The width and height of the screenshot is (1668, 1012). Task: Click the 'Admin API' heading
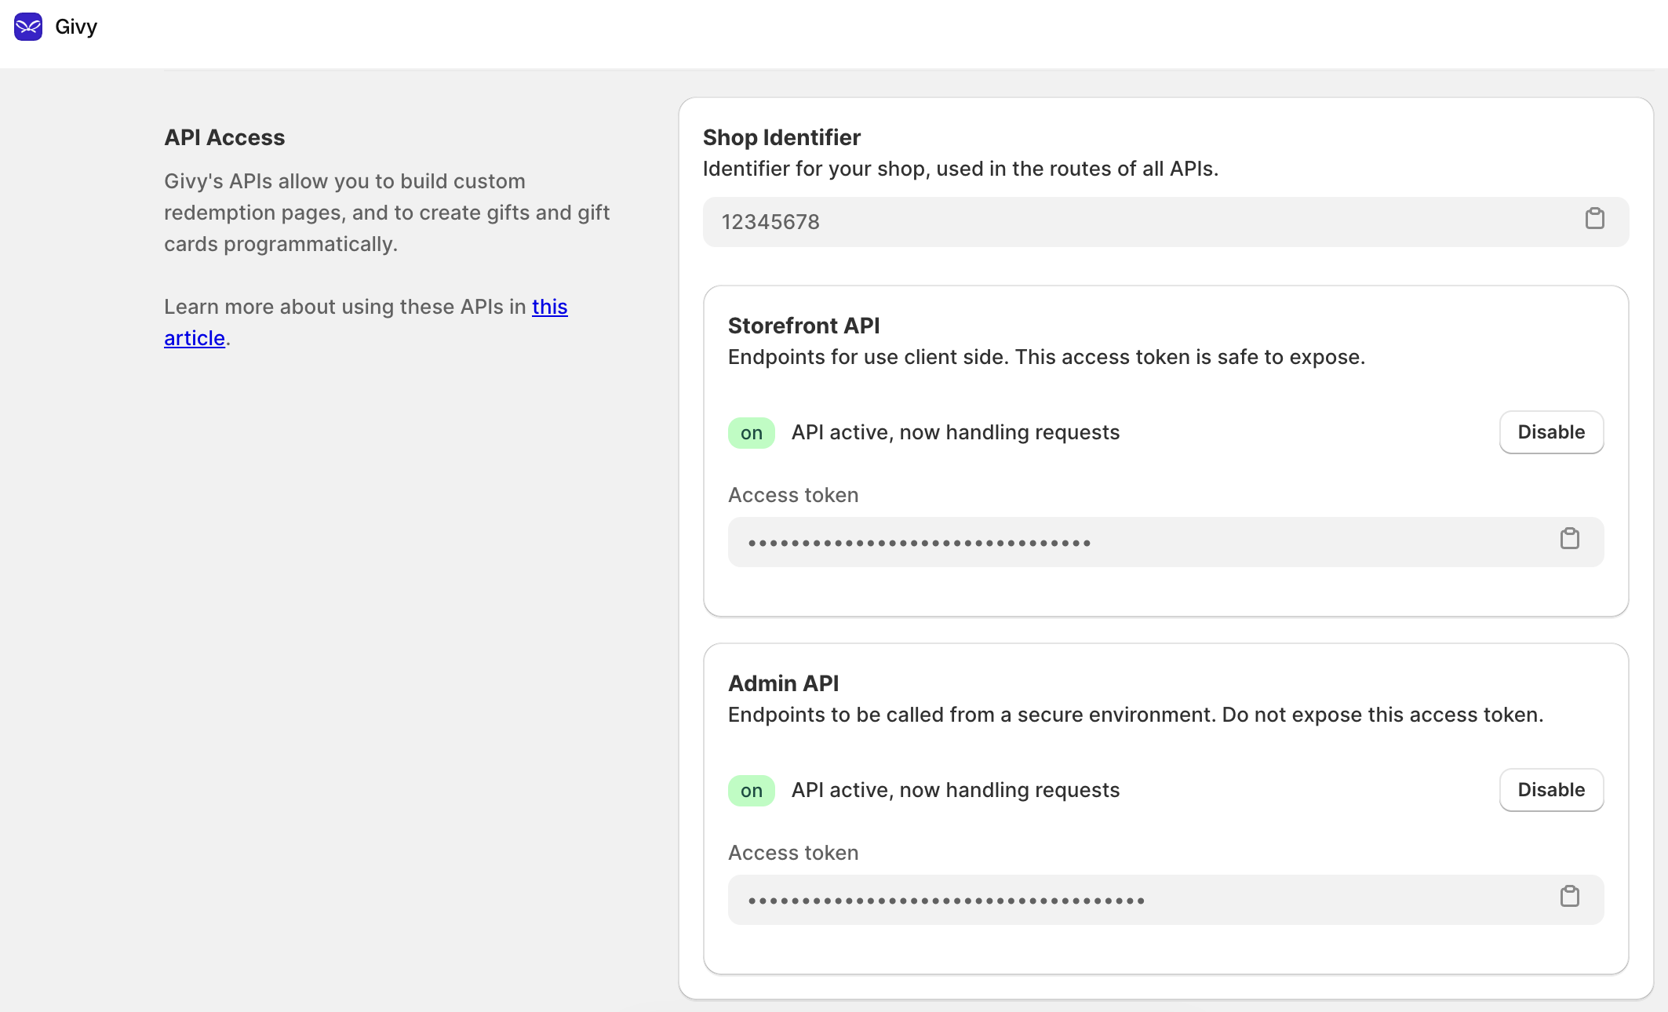point(783,683)
